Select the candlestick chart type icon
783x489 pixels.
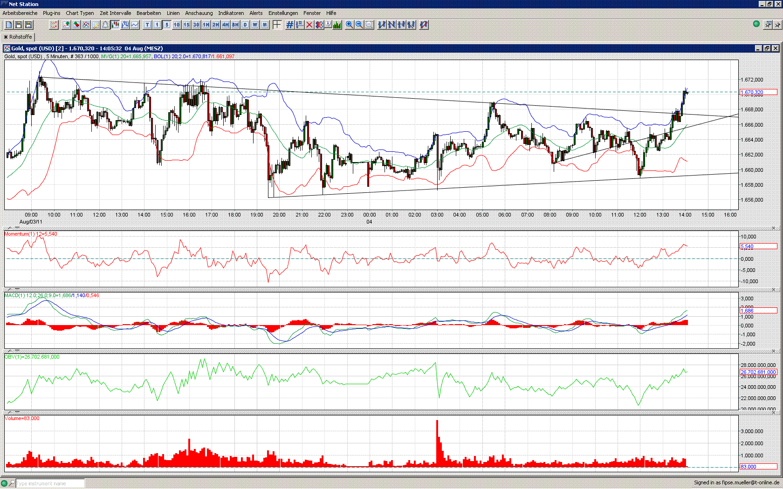click(x=115, y=25)
